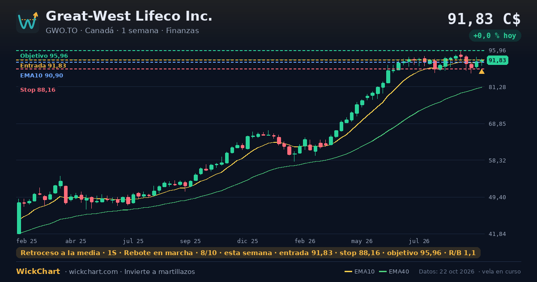Click the orange entry arrow marker
This screenshot has width=537, height=282.
[482, 71]
